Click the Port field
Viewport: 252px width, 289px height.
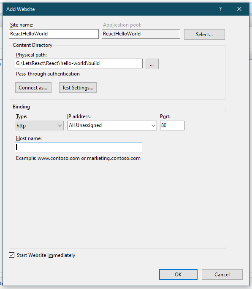click(172, 126)
